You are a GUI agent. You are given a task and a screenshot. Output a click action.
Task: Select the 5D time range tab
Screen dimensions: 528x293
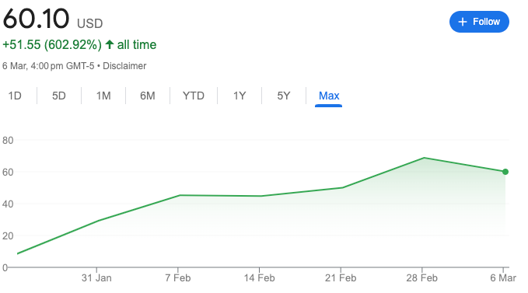click(59, 96)
